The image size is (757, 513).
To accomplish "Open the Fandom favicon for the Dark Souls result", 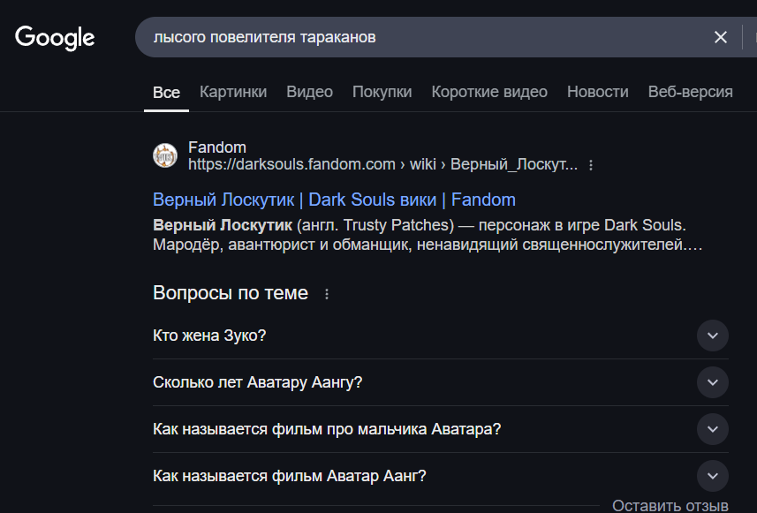I will [x=165, y=155].
